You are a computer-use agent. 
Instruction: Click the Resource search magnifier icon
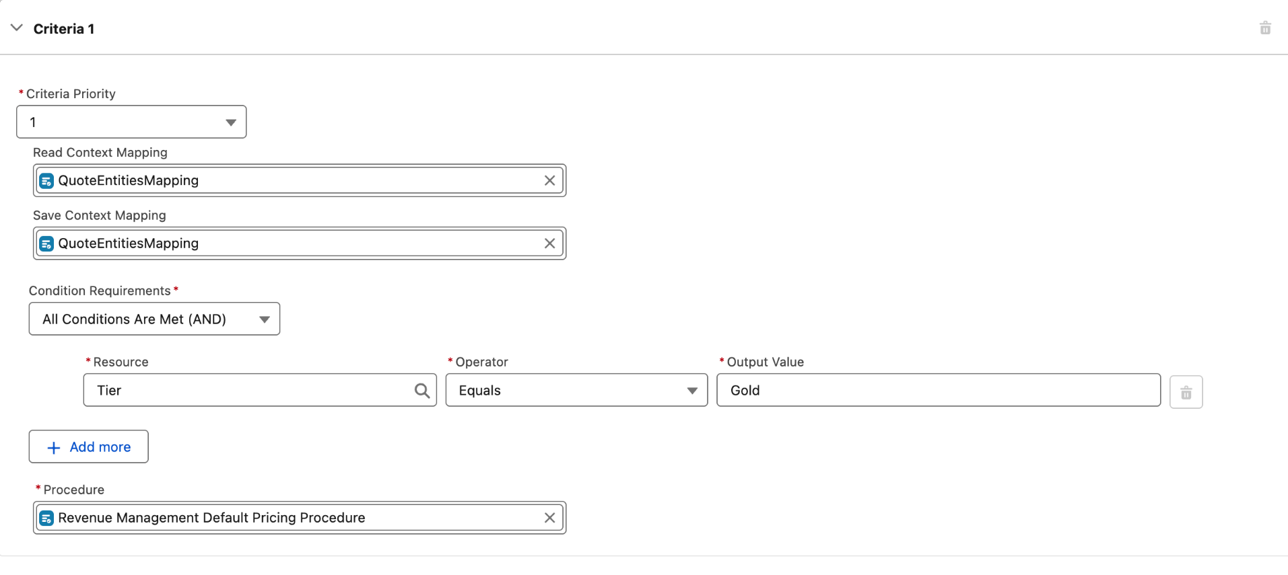point(421,391)
